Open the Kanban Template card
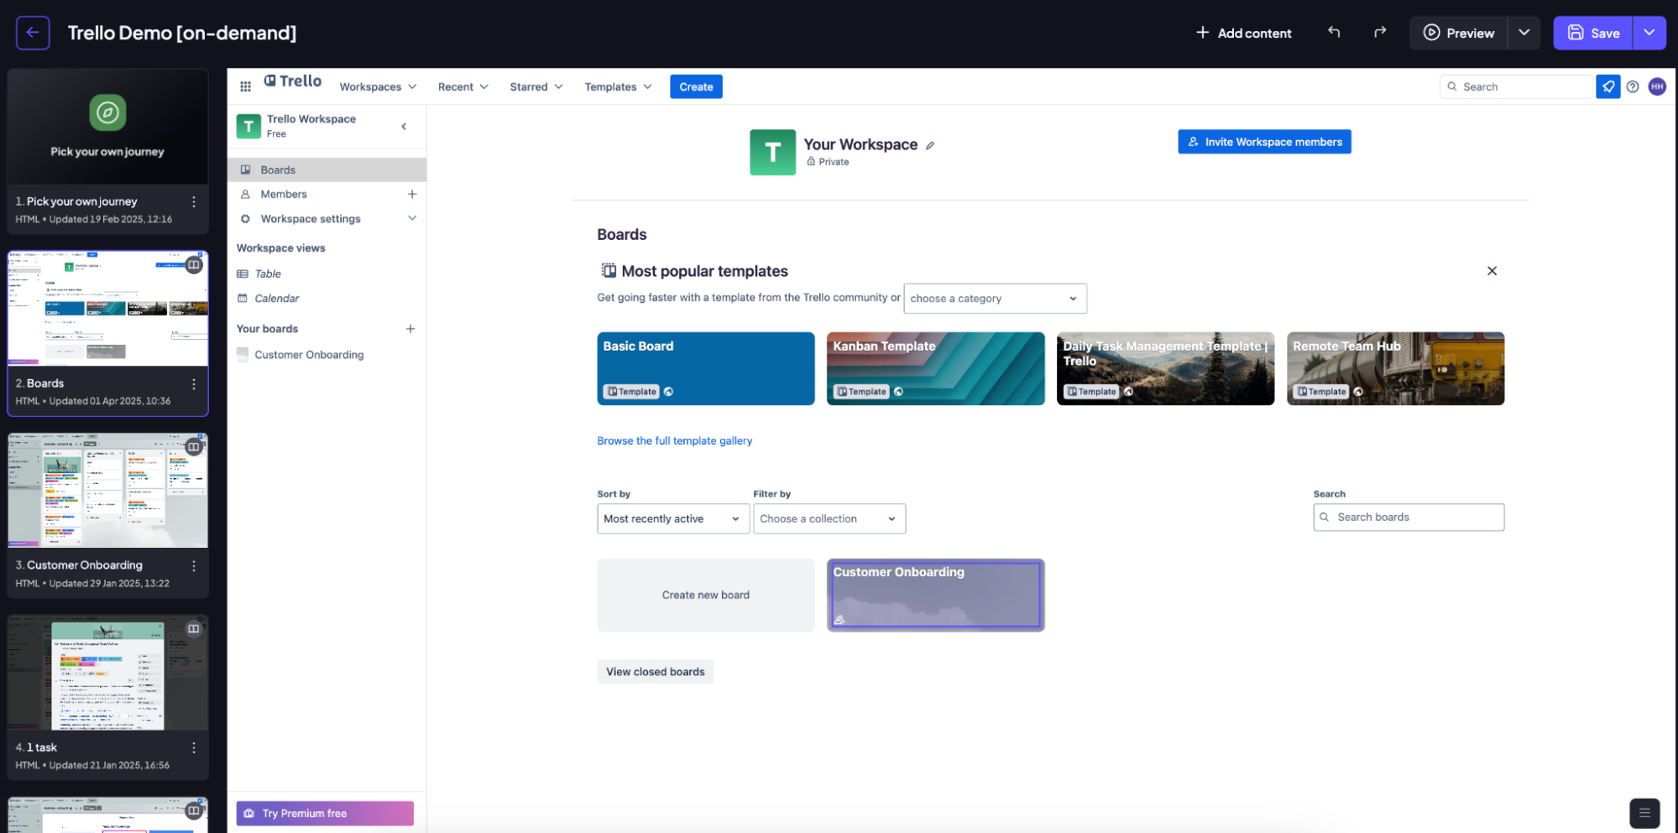The width and height of the screenshot is (1678, 833). pyautogui.click(x=936, y=368)
